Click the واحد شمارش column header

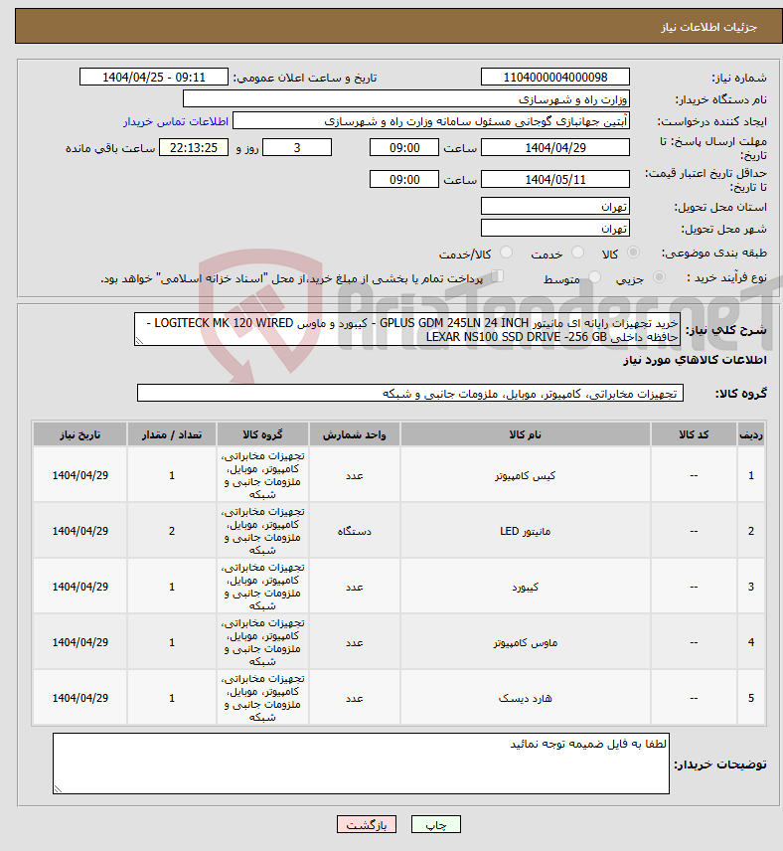click(355, 434)
